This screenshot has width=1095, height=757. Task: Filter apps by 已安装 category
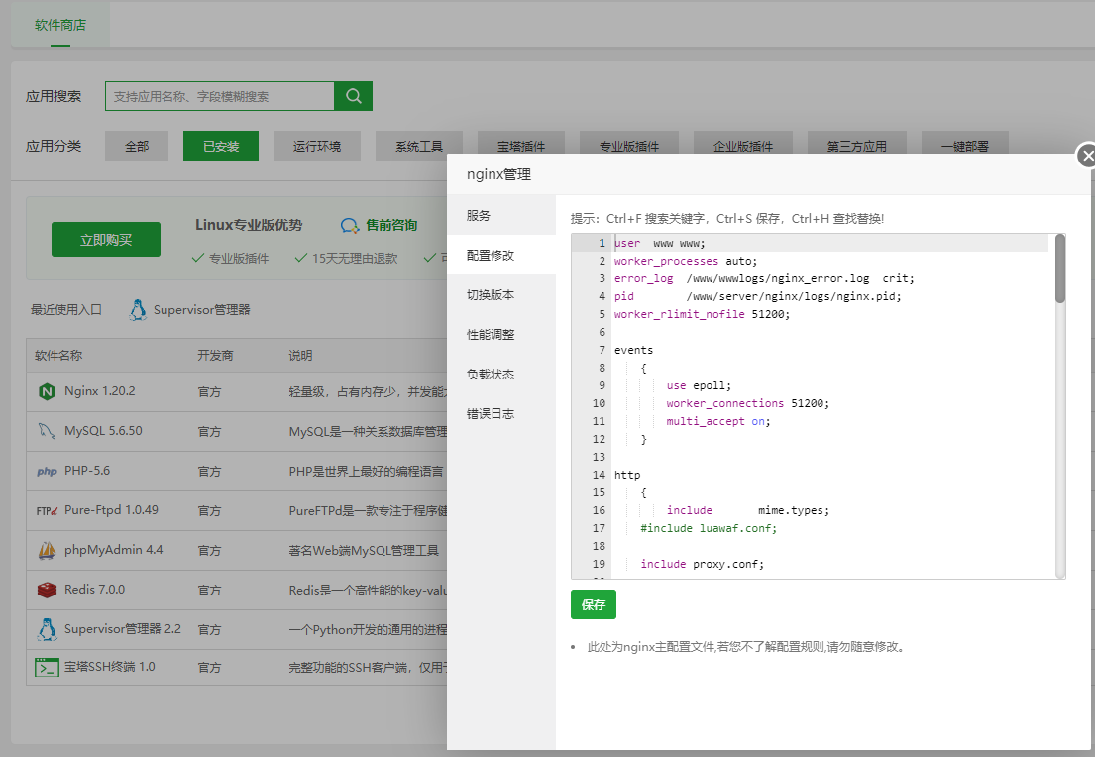[x=221, y=146]
